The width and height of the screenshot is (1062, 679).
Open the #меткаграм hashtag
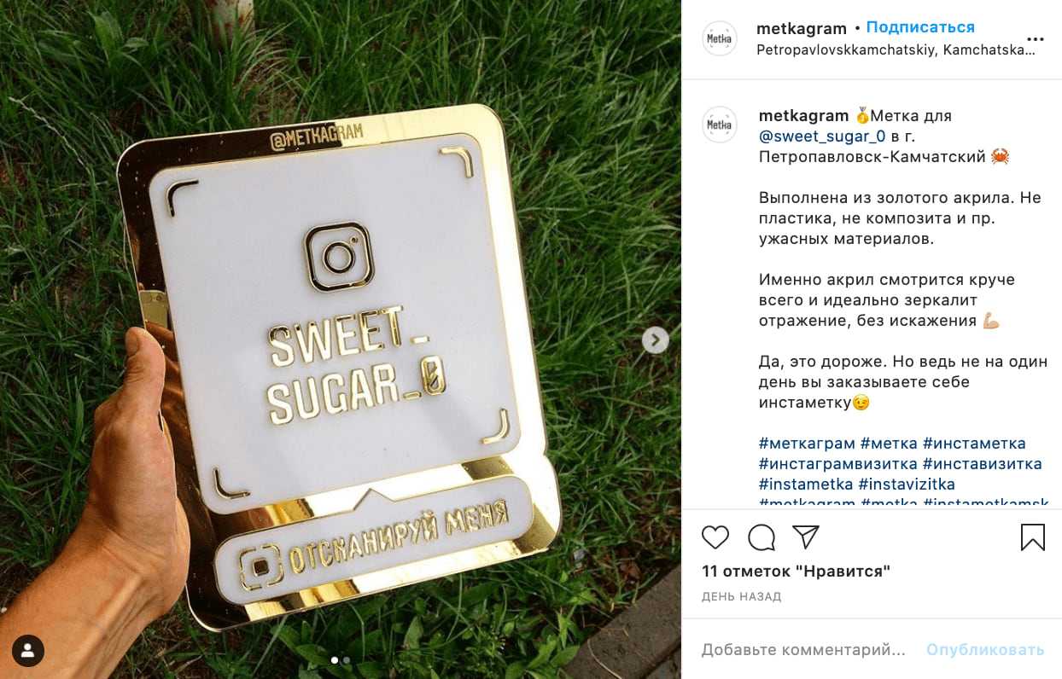coord(807,444)
